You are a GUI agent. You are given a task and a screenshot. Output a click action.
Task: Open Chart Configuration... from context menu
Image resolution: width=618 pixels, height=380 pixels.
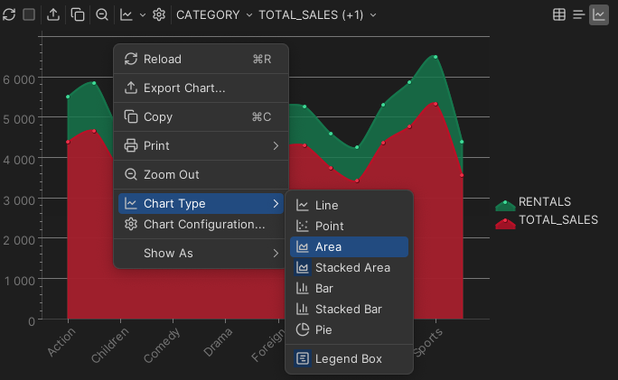pyautogui.click(x=198, y=225)
